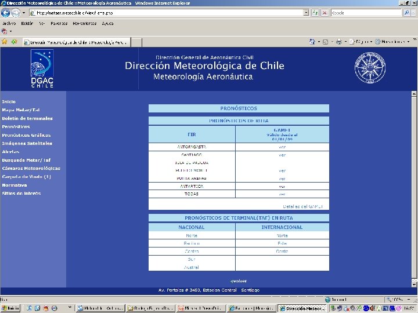Select the Dirección Meteorológica de Chile browser tab
This screenshot has height=313, width=418.
tap(76, 42)
